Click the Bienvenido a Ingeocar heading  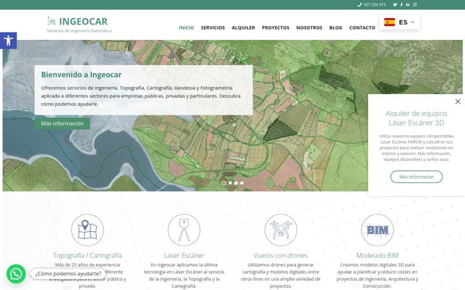tap(81, 75)
